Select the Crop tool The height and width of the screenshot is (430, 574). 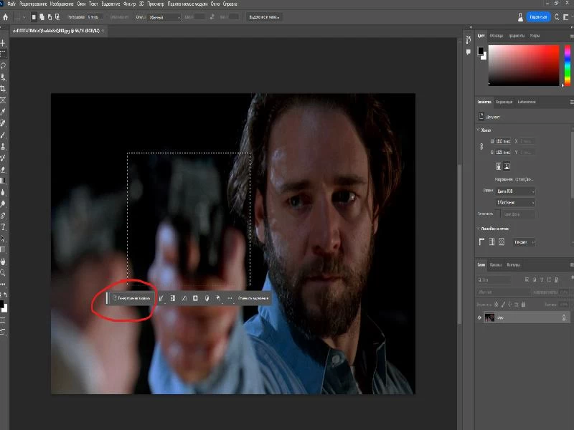pyautogui.click(x=3, y=89)
